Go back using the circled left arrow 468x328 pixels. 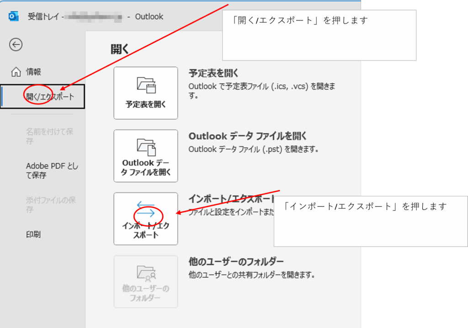(x=16, y=44)
